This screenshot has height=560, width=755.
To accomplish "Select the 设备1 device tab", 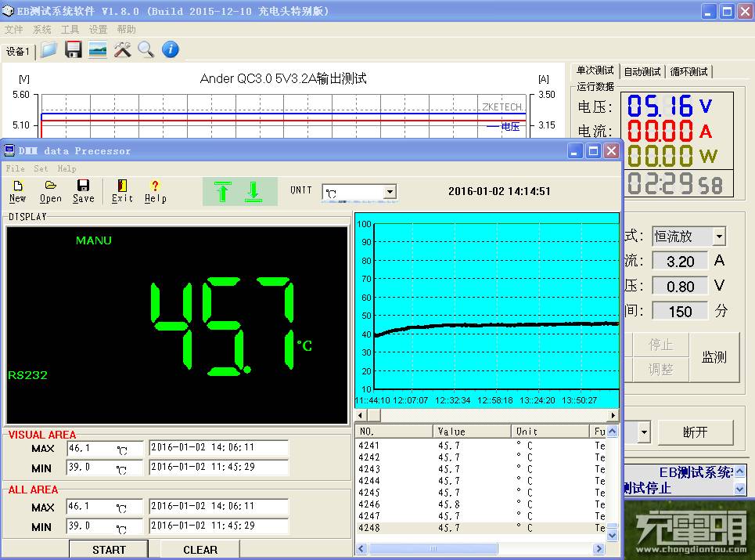I will point(18,52).
